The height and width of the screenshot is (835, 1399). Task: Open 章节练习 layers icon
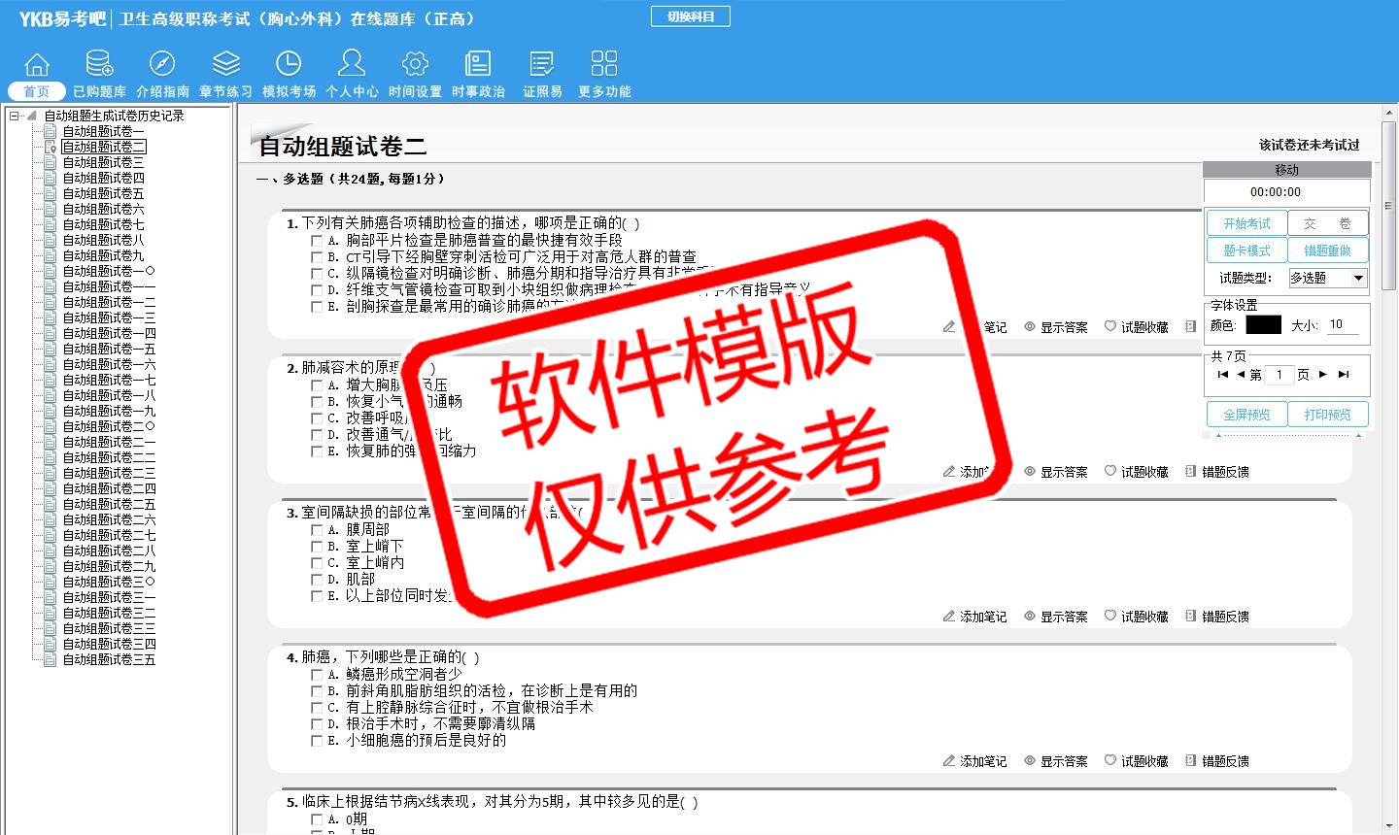coord(225,65)
